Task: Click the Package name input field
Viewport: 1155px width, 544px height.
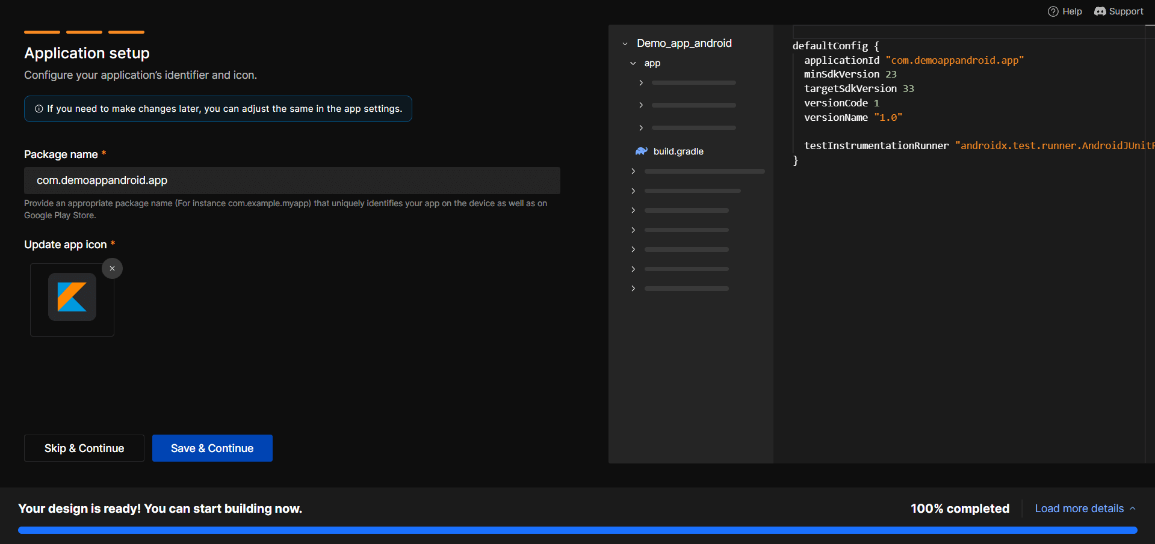Action: 292,180
